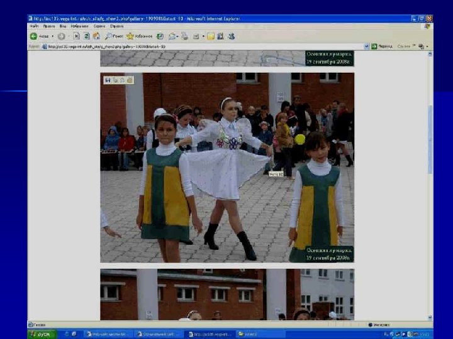This screenshot has height=339, width=453.
Task: Click the system tray clock
Action: (x=425, y=335)
